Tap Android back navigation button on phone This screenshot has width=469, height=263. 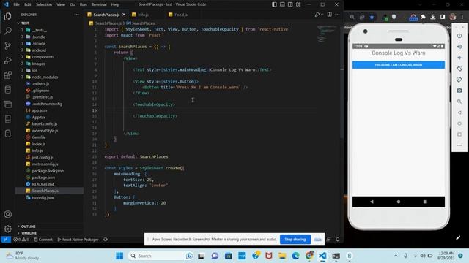click(372, 202)
